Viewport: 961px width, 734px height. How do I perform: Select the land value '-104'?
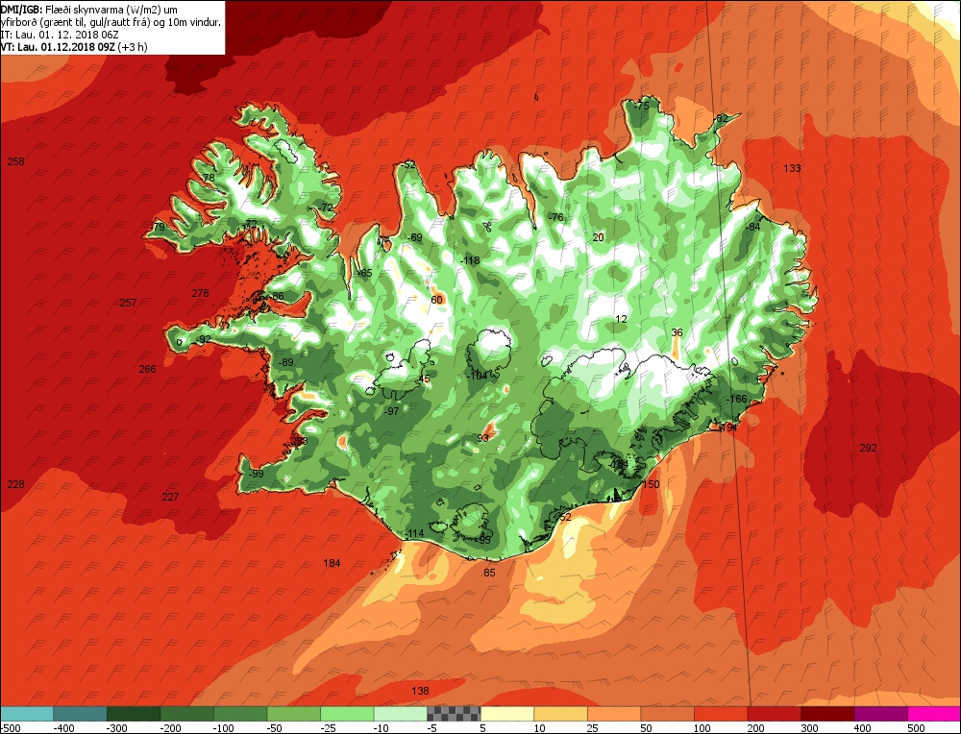(478, 376)
